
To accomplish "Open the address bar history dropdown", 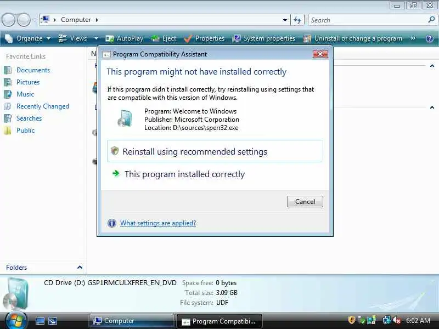I will (x=285, y=20).
